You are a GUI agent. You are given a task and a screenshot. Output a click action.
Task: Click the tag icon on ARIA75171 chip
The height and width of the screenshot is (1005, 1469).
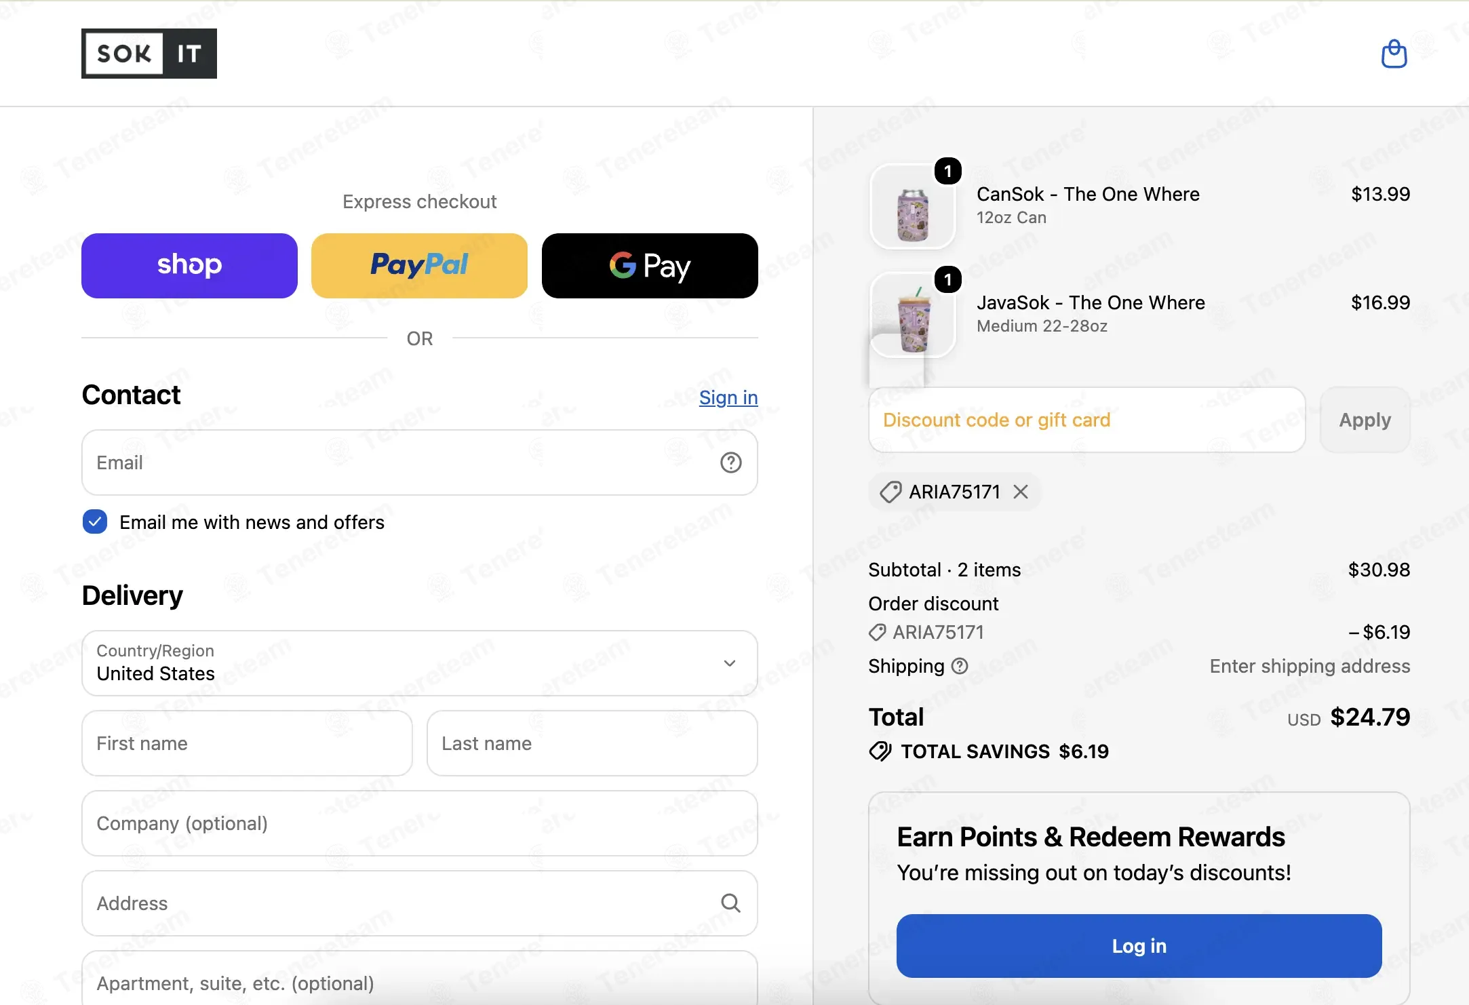890,492
